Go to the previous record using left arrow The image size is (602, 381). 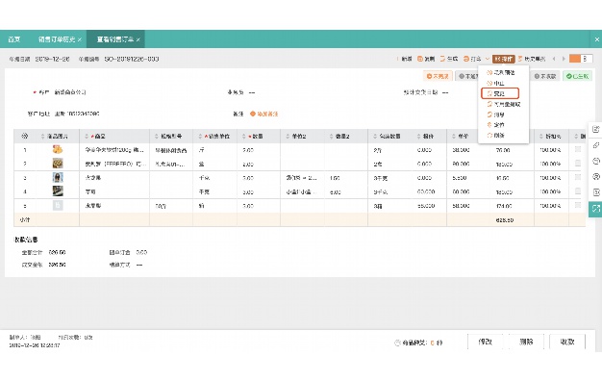554,59
